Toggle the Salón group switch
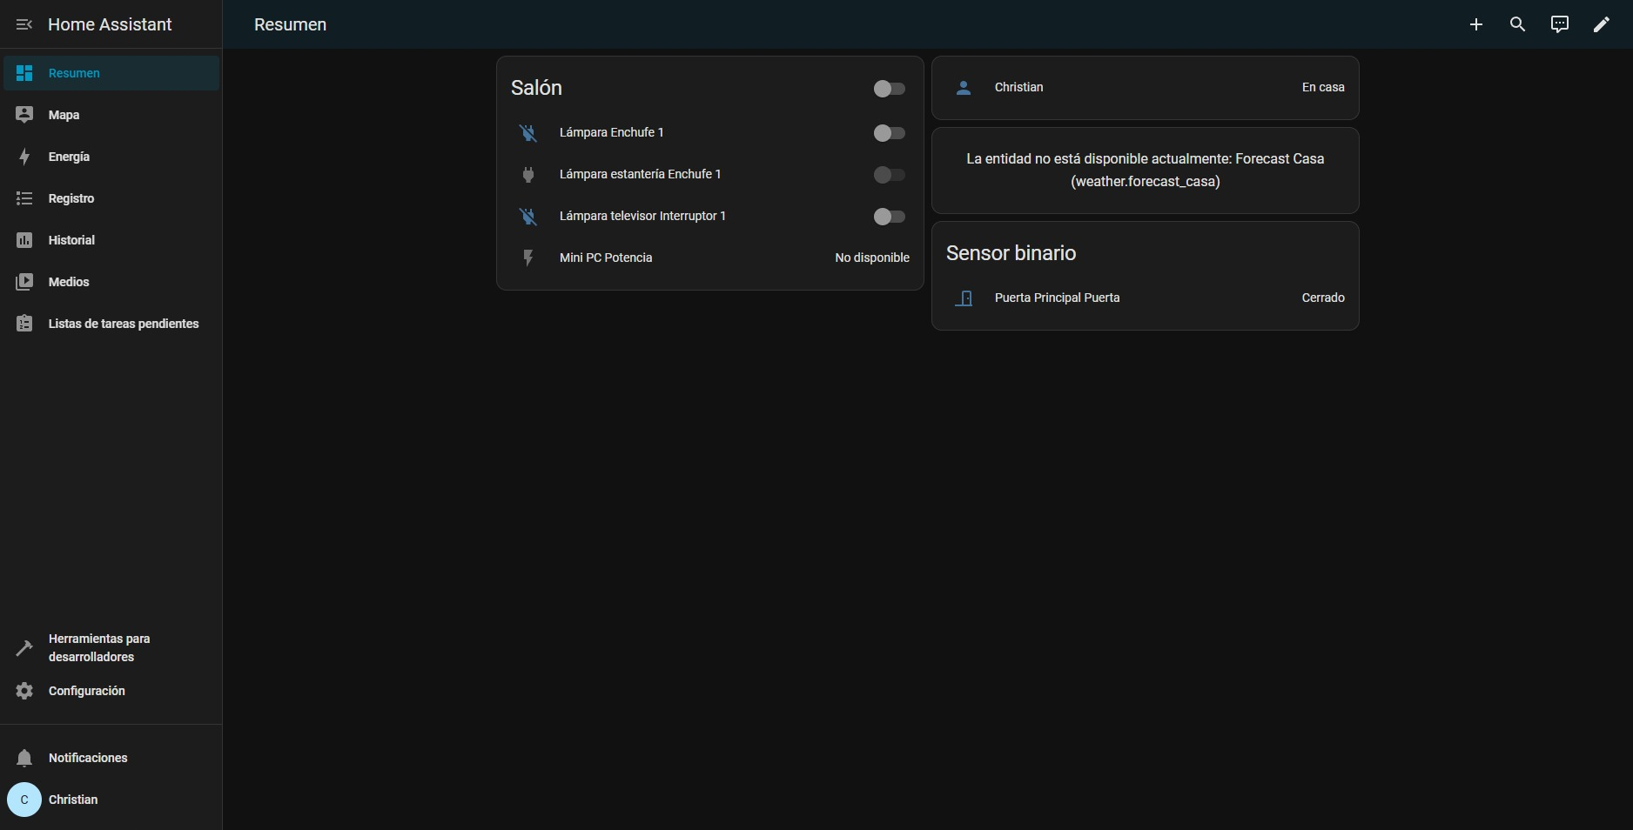The image size is (1633, 830). click(x=889, y=89)
